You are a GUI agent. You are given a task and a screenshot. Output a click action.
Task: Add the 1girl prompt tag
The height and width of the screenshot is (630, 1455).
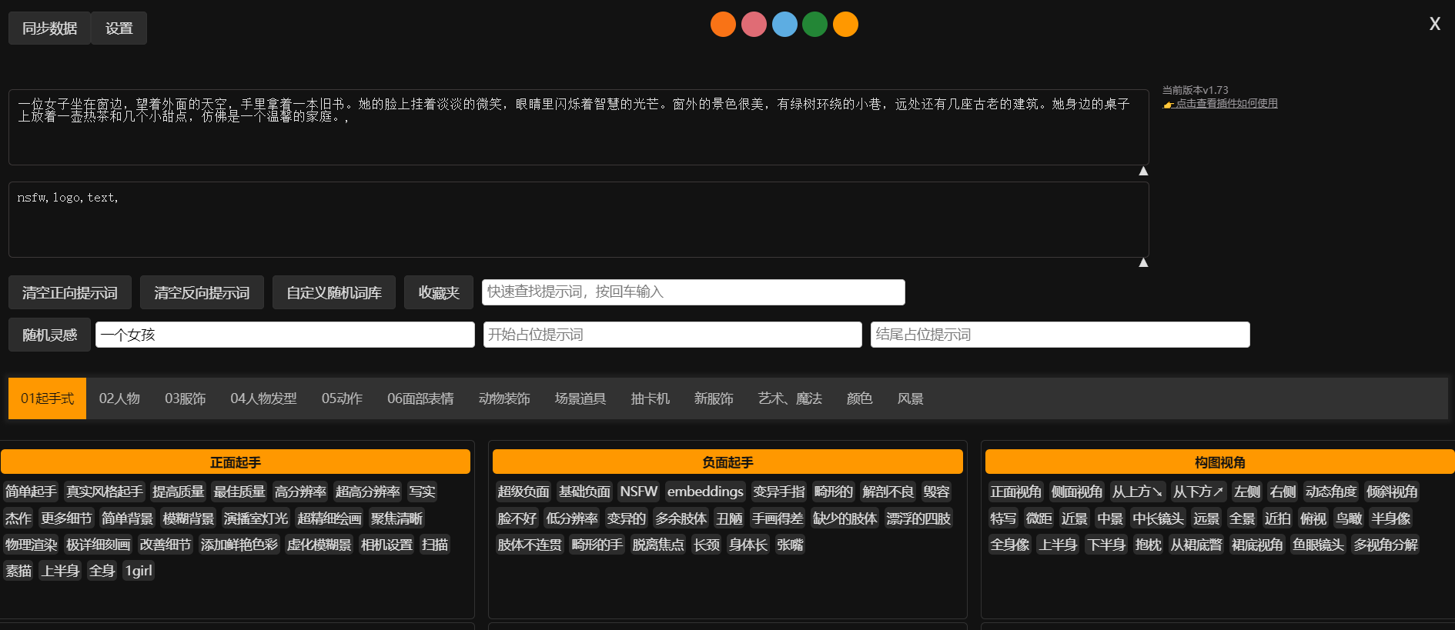coord(139,571)
